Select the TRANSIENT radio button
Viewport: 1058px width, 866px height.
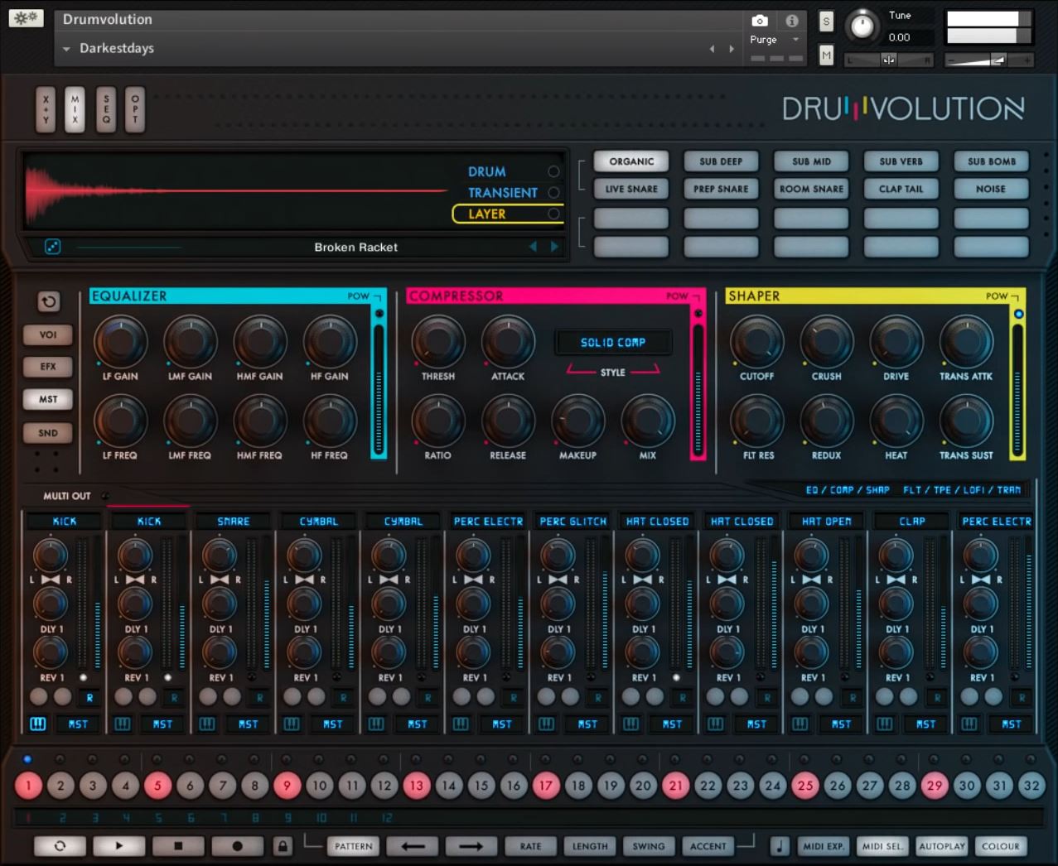(553, 192)
